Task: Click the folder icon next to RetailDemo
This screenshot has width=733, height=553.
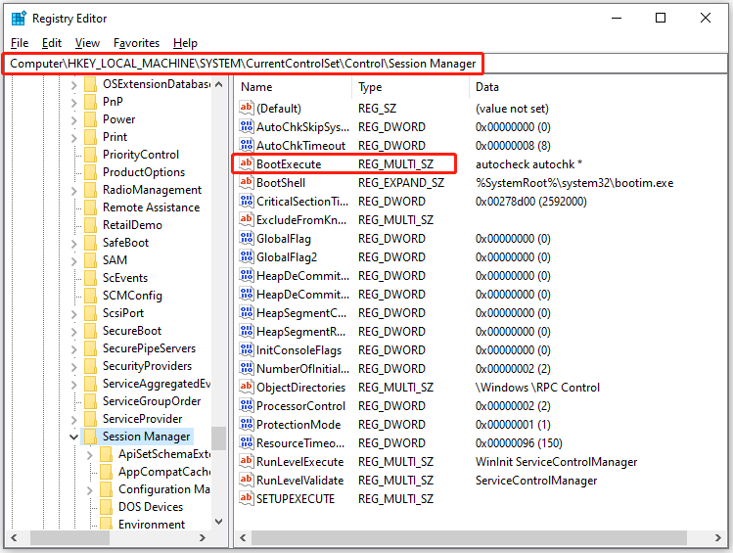Action: 90,225
